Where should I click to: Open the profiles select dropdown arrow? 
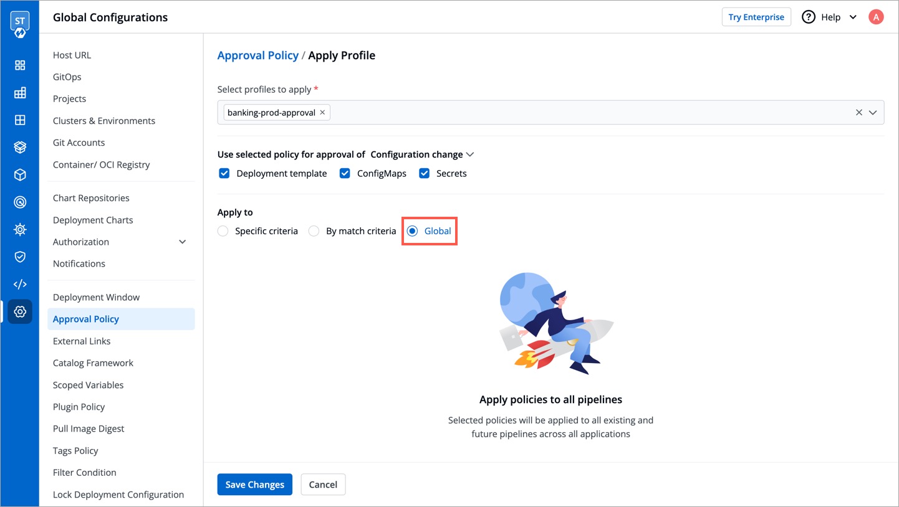pyautogui.click(x=873, y=113)
